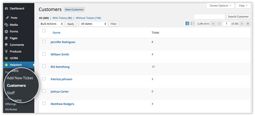Screen dimensions: 255x116
Task: Open Products in the sidebar
Action: pos(16,52)
